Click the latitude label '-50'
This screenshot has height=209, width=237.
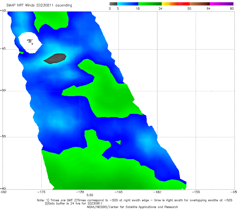pos(3,90)
